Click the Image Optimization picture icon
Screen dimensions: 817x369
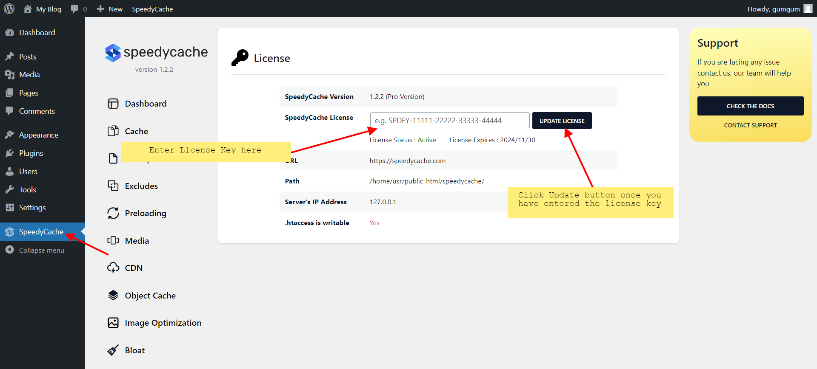tap(113, 323)
